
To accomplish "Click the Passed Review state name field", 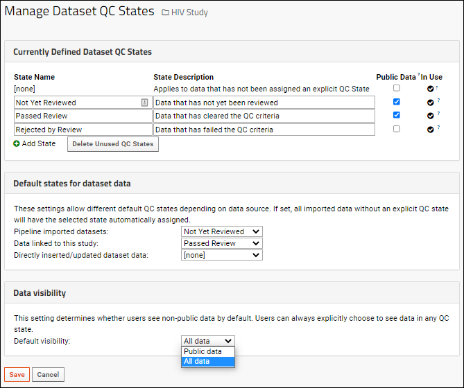I will [83, 116].
